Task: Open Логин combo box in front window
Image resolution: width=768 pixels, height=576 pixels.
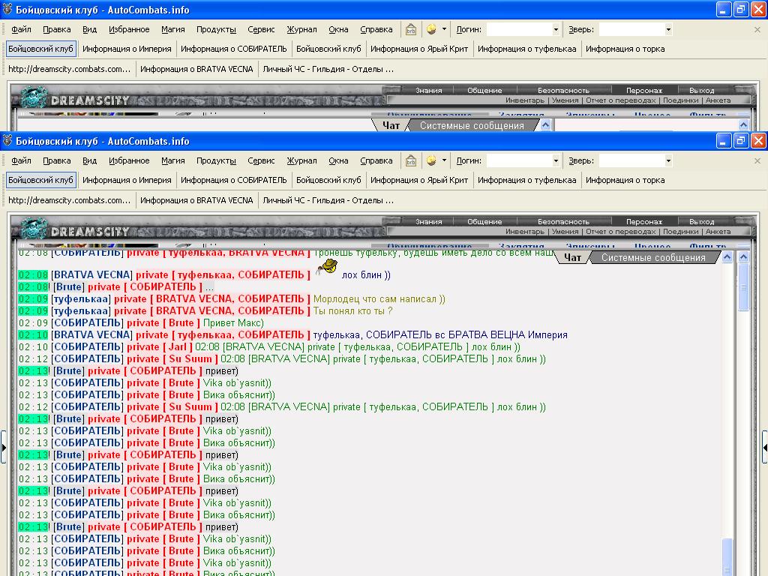Action: [x=523, y=160]
